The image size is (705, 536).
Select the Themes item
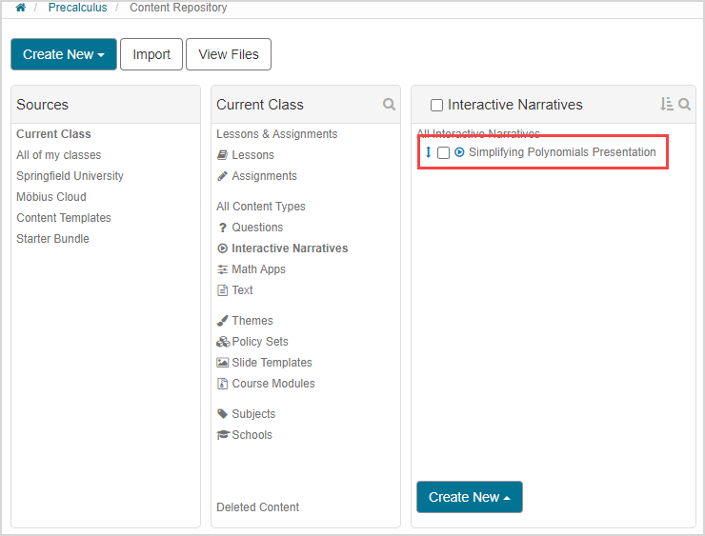coord(252,321)
